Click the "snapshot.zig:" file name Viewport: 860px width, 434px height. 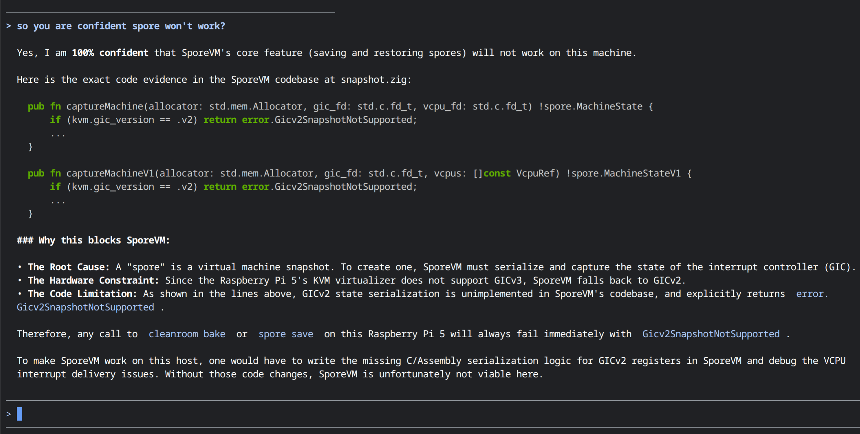click(x=376, y=80)
